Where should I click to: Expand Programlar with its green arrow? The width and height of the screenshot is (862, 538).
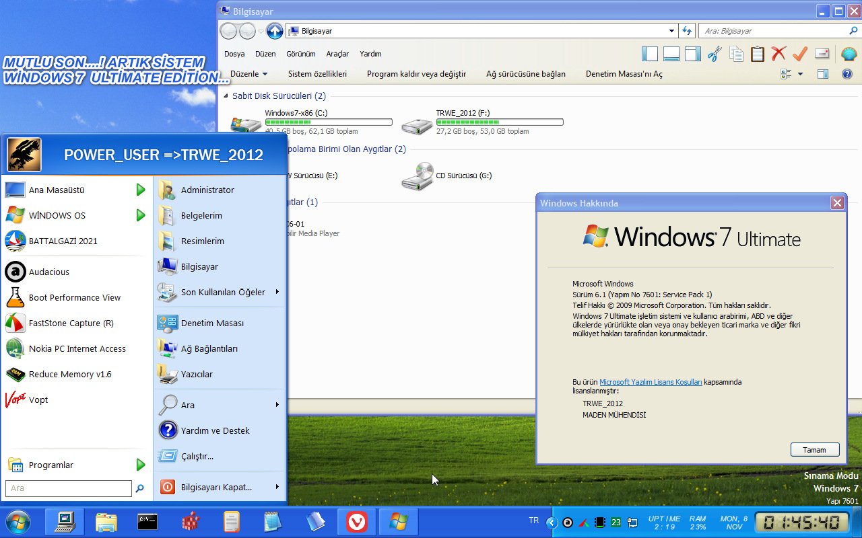click(x=141, y=465)
